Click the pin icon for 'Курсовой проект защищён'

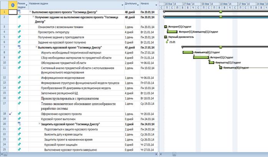(19, 144)
